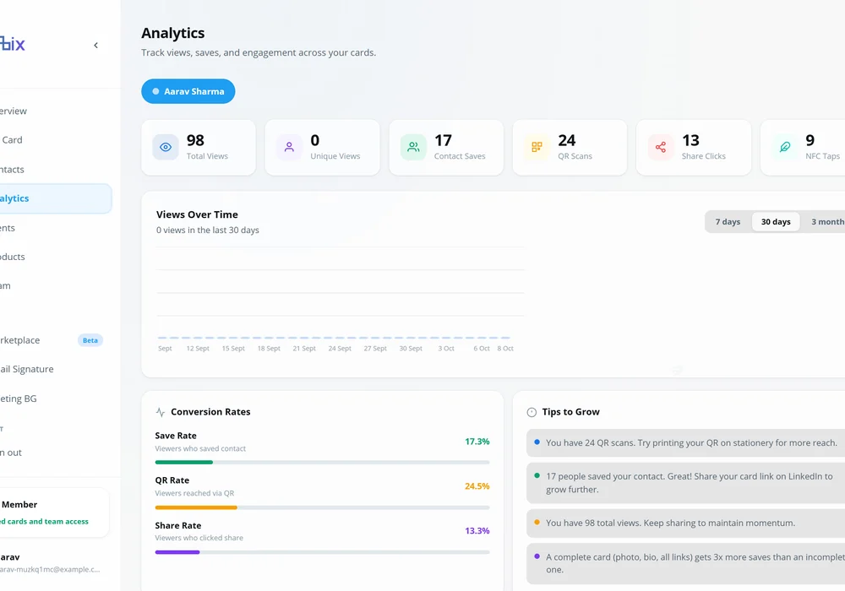Image resolution: width=845 pixels, height=591 pixels.
Task: Collapse the sidebar with the chevron arrow
Action: click(x=96, y=46)
